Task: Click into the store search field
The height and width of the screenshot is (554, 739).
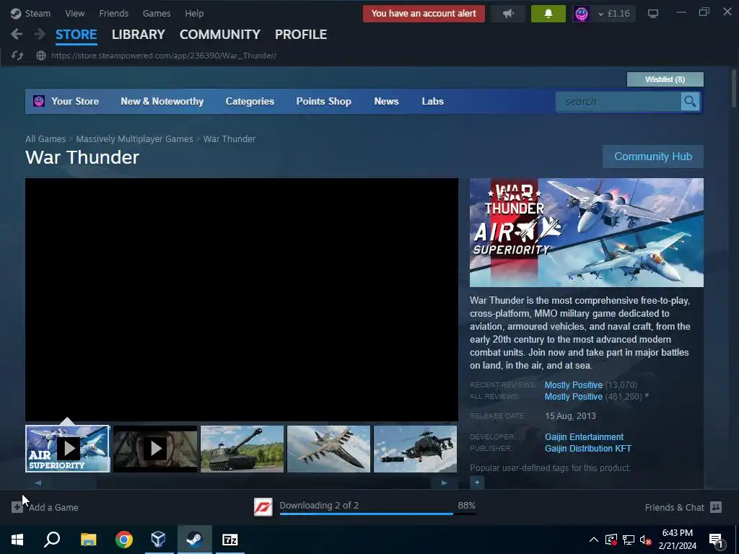Action: pyautogui.click(x=618, y=101)
